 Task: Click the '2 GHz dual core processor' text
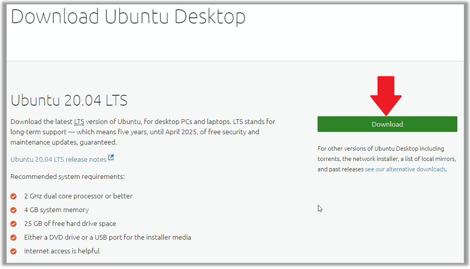[x=78, y=196]
